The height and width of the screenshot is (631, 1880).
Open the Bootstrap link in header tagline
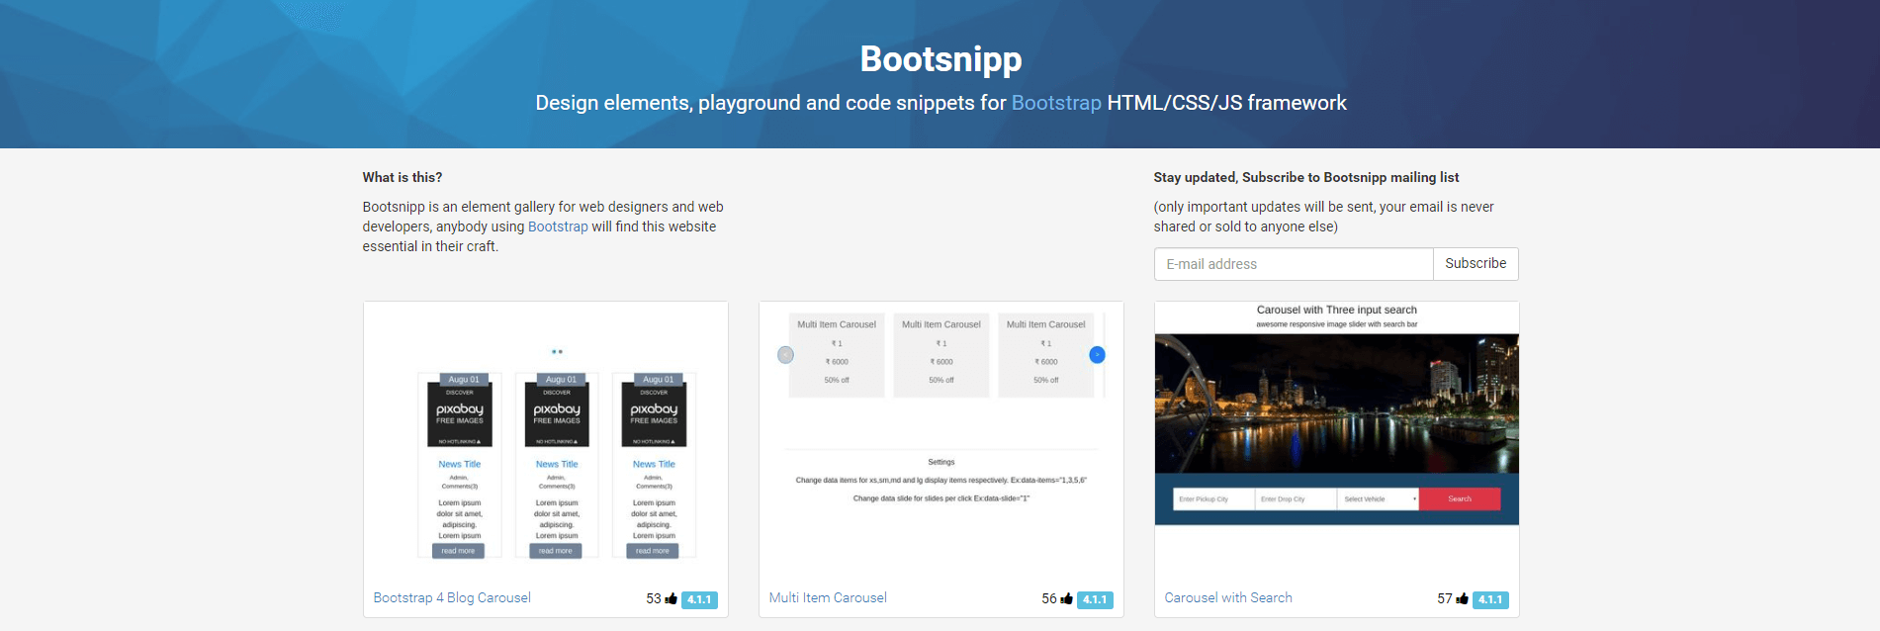1055,103
